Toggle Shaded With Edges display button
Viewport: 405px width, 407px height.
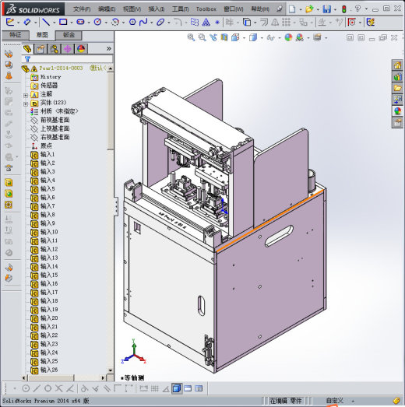click(177, 388)
